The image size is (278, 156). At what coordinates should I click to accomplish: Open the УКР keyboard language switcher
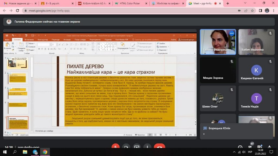250,152
